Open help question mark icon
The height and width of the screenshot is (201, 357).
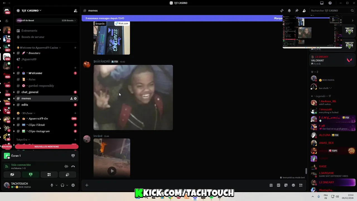330,3
